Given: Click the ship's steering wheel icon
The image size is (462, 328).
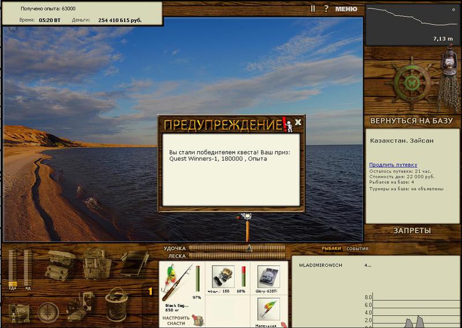Looking at the screenshot, I should tap(412, 84).
